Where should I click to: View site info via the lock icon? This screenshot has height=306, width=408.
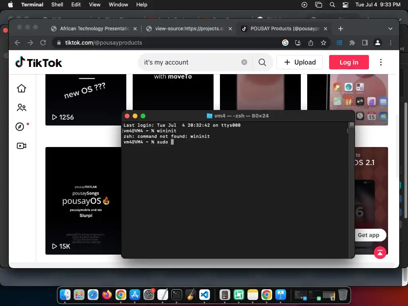click(x=59, y=43)
